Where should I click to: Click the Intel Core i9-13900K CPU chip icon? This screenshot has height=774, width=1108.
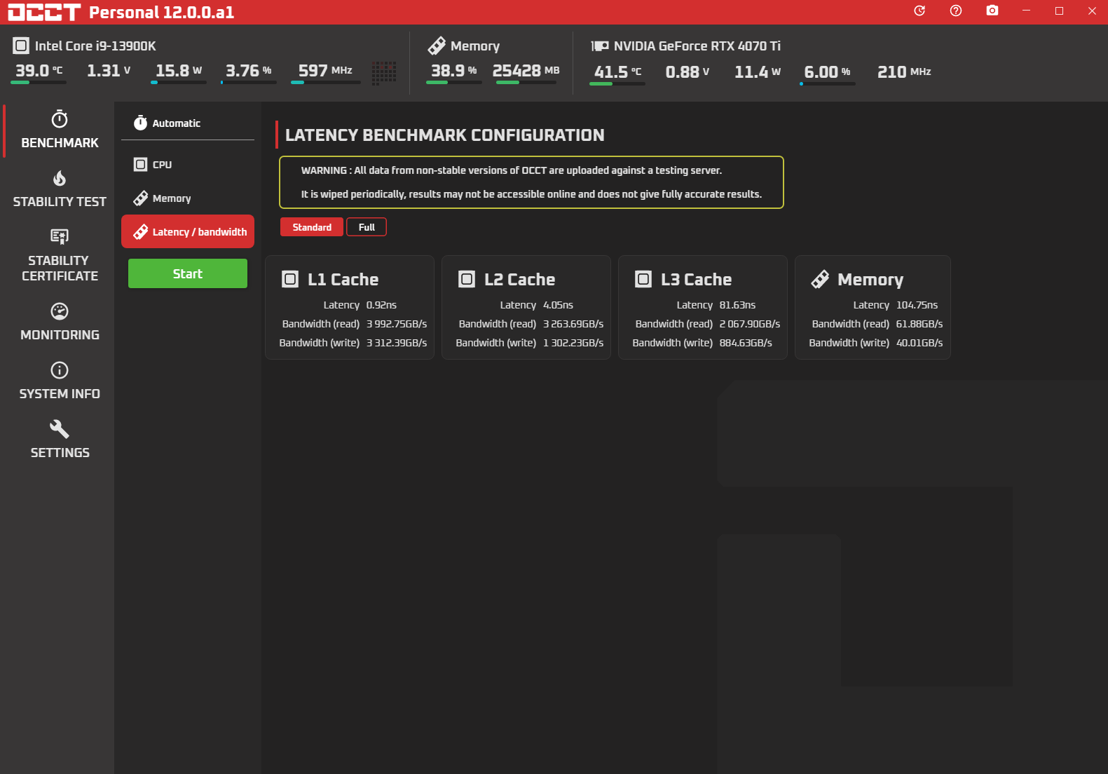(x=21, y=46)
